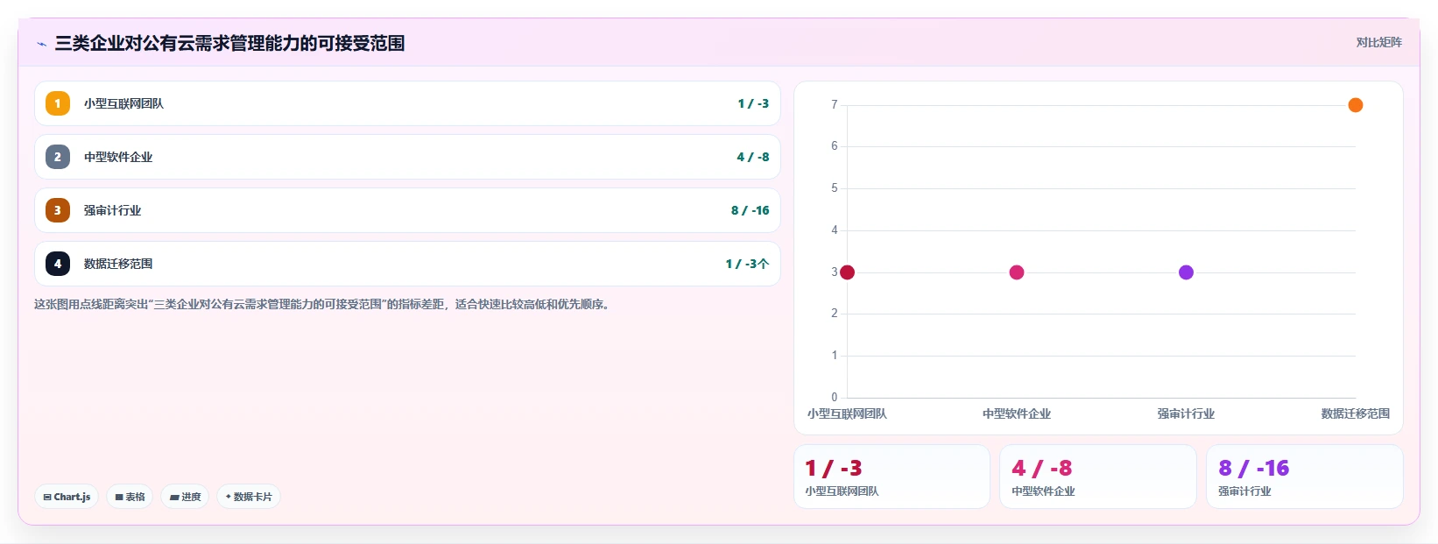Screen dimensions: 1438x544
Task: Click the y-axis label 7
Action: click(x=835, y=105)
